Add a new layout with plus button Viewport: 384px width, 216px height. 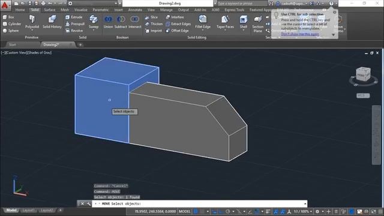pyautogui.click(x=60, y=210)
